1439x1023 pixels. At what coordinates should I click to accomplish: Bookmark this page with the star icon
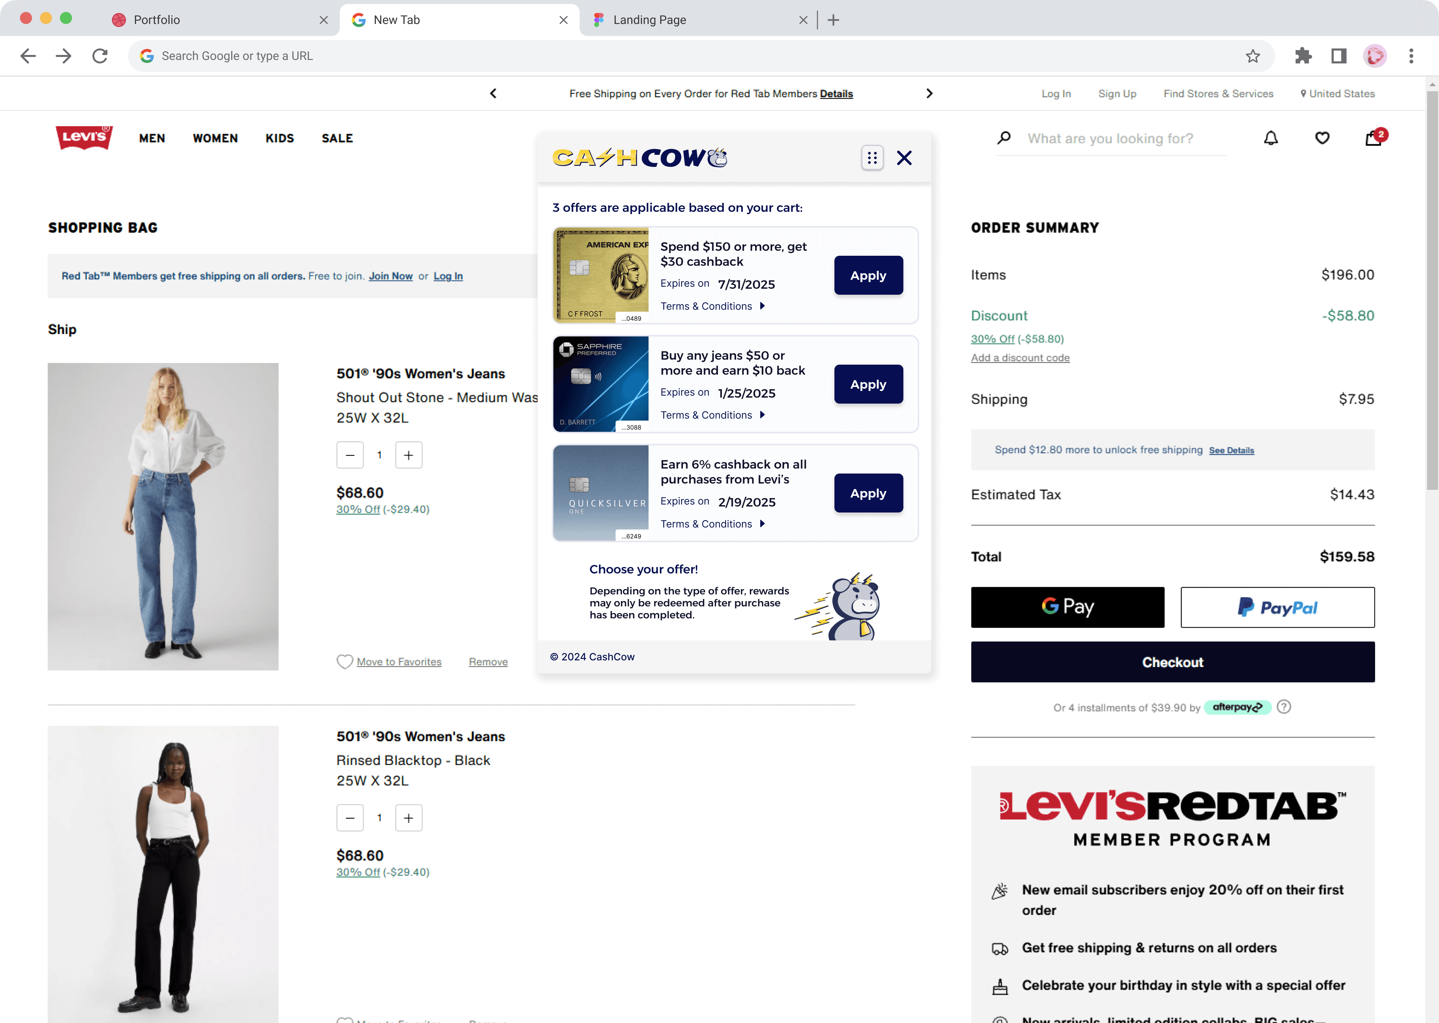pyautogui.click(x=1252, y=56)
